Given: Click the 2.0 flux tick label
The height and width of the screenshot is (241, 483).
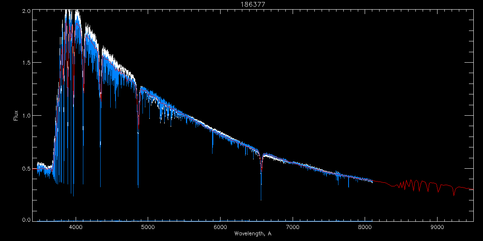Looking at the screenshot, I should [26, 11].
